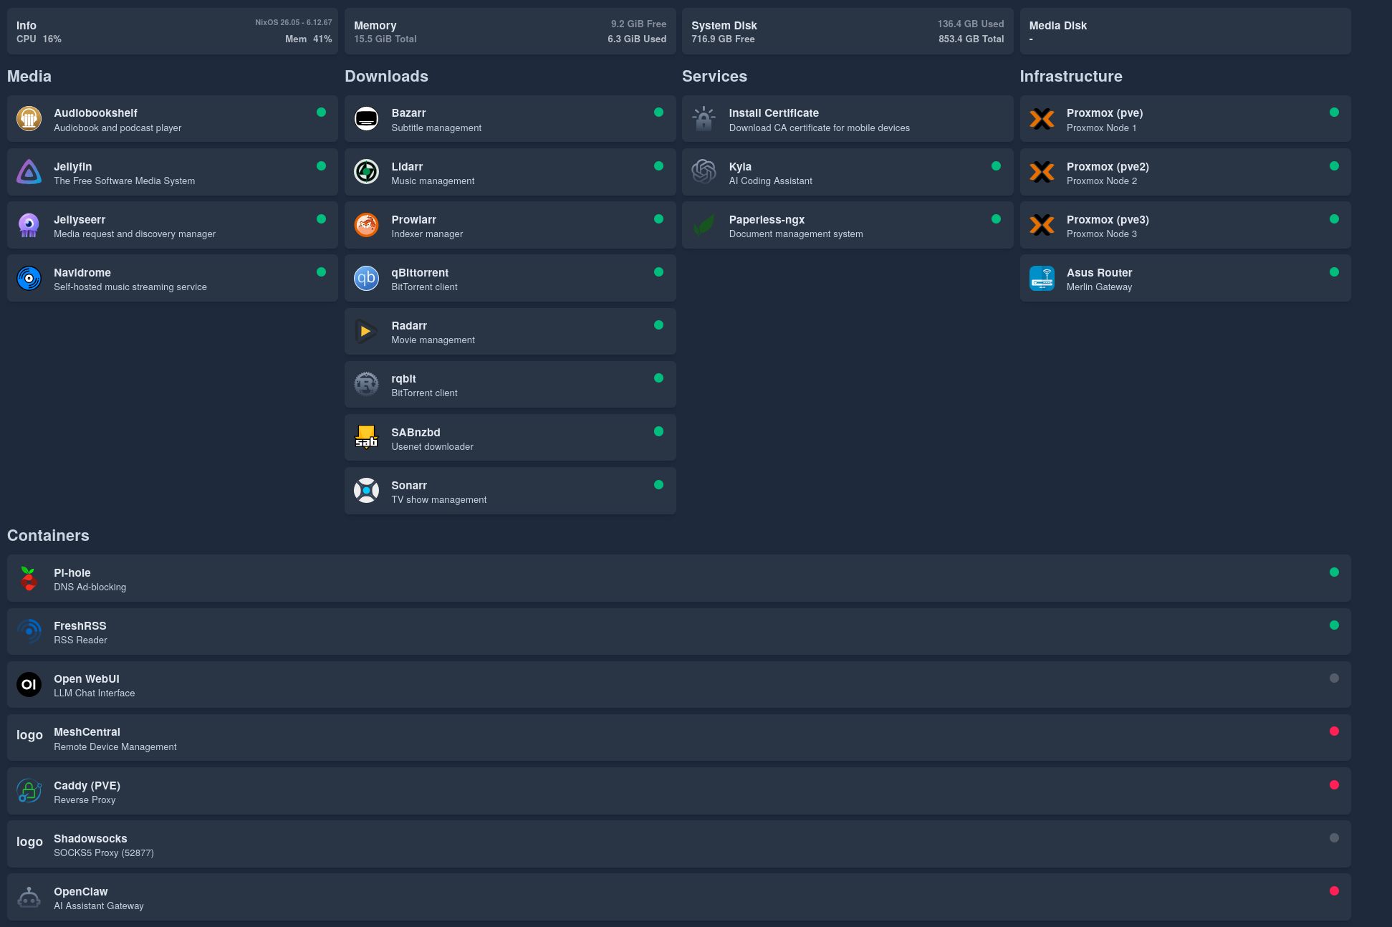Select the Audiobookshelf player icon

pos(29,118)
